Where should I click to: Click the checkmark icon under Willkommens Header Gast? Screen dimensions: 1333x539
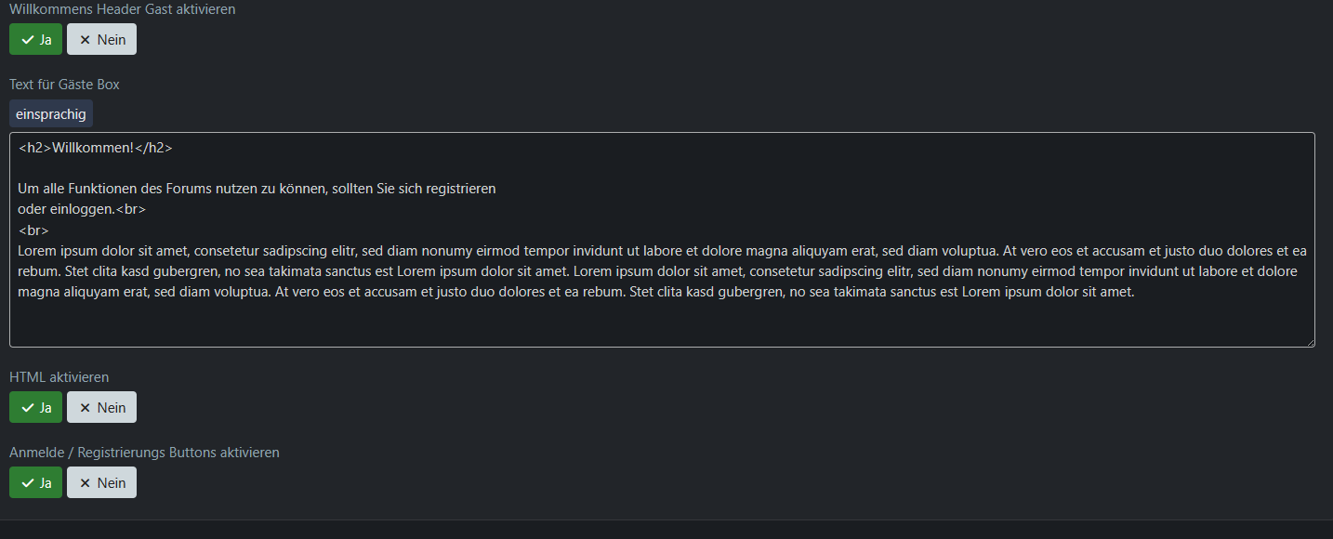[x=28, y=40]
